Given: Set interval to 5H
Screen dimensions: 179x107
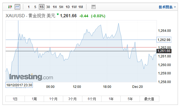Looking at the screenshot, I should (x=61, y=7).
